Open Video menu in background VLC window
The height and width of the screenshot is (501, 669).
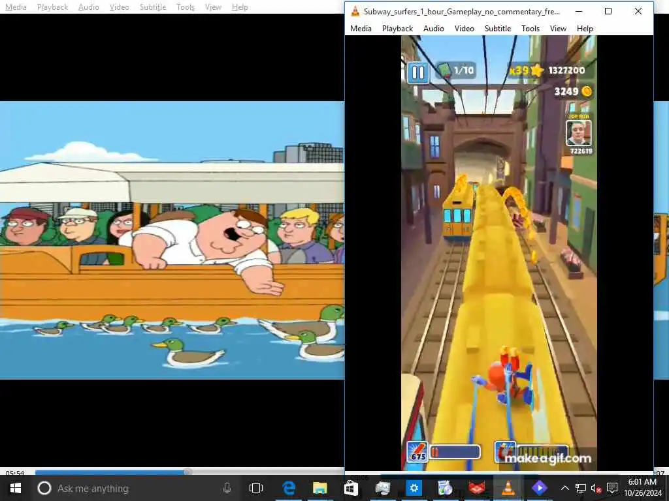pos(119,7)
